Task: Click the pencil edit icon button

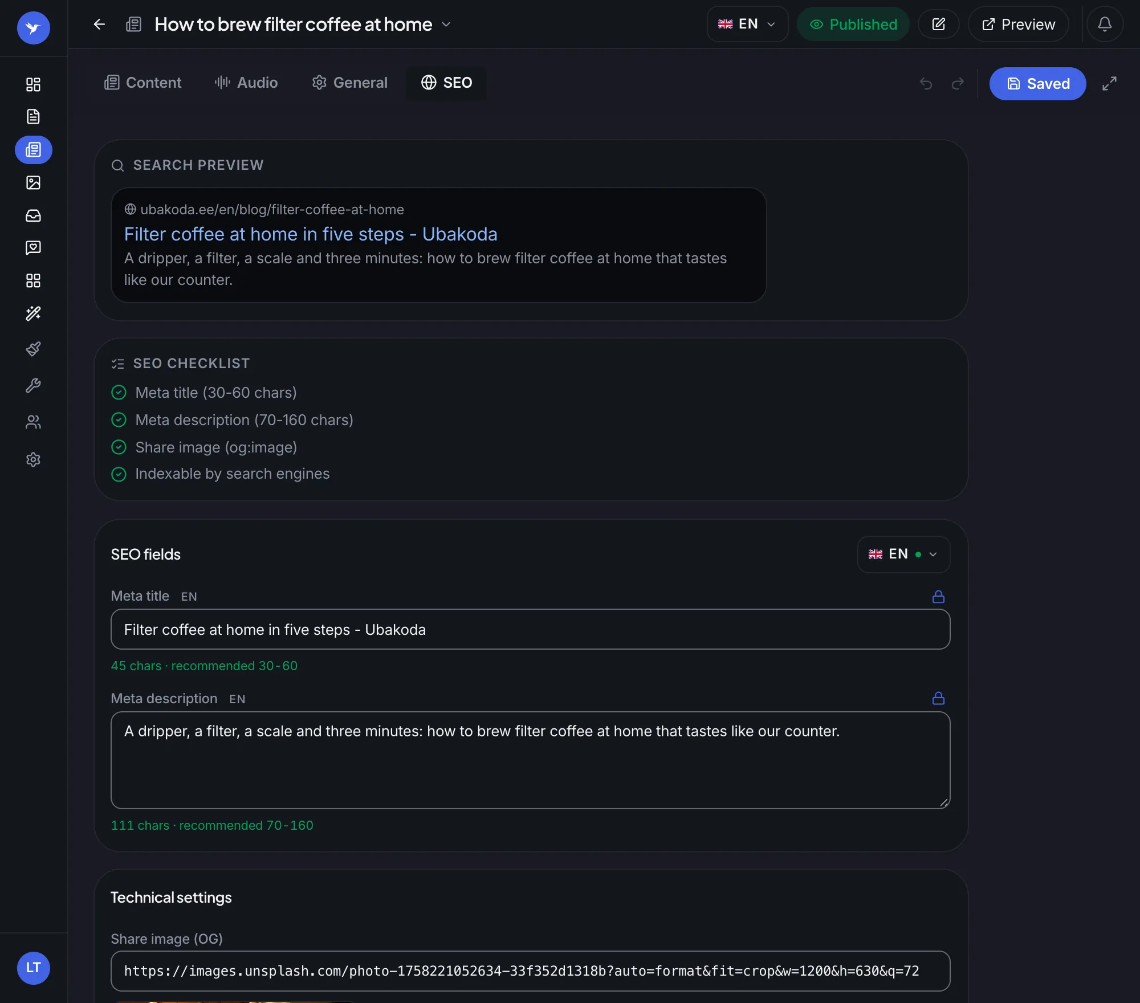Action: 938,24
